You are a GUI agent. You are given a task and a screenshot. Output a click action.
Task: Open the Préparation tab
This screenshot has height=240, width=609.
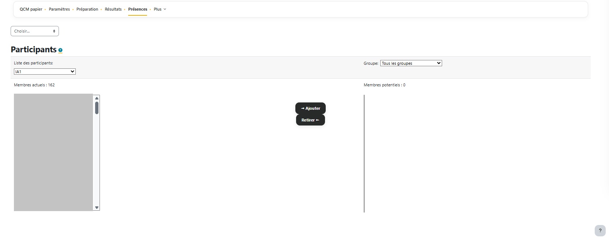pyautogui.click(x=87, y=9)
